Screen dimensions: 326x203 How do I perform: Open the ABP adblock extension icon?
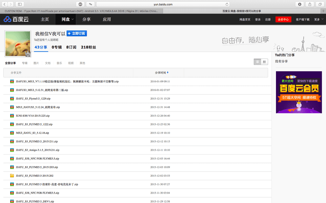(80, 4)
